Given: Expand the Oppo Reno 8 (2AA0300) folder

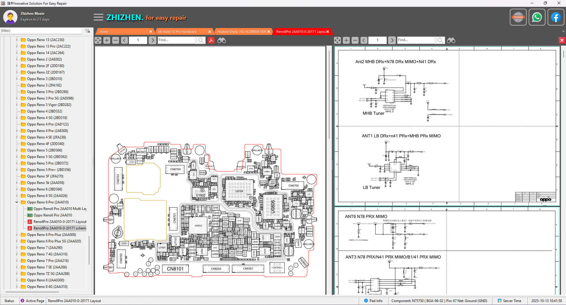Looking at the screenshot, I should (17, 280).
